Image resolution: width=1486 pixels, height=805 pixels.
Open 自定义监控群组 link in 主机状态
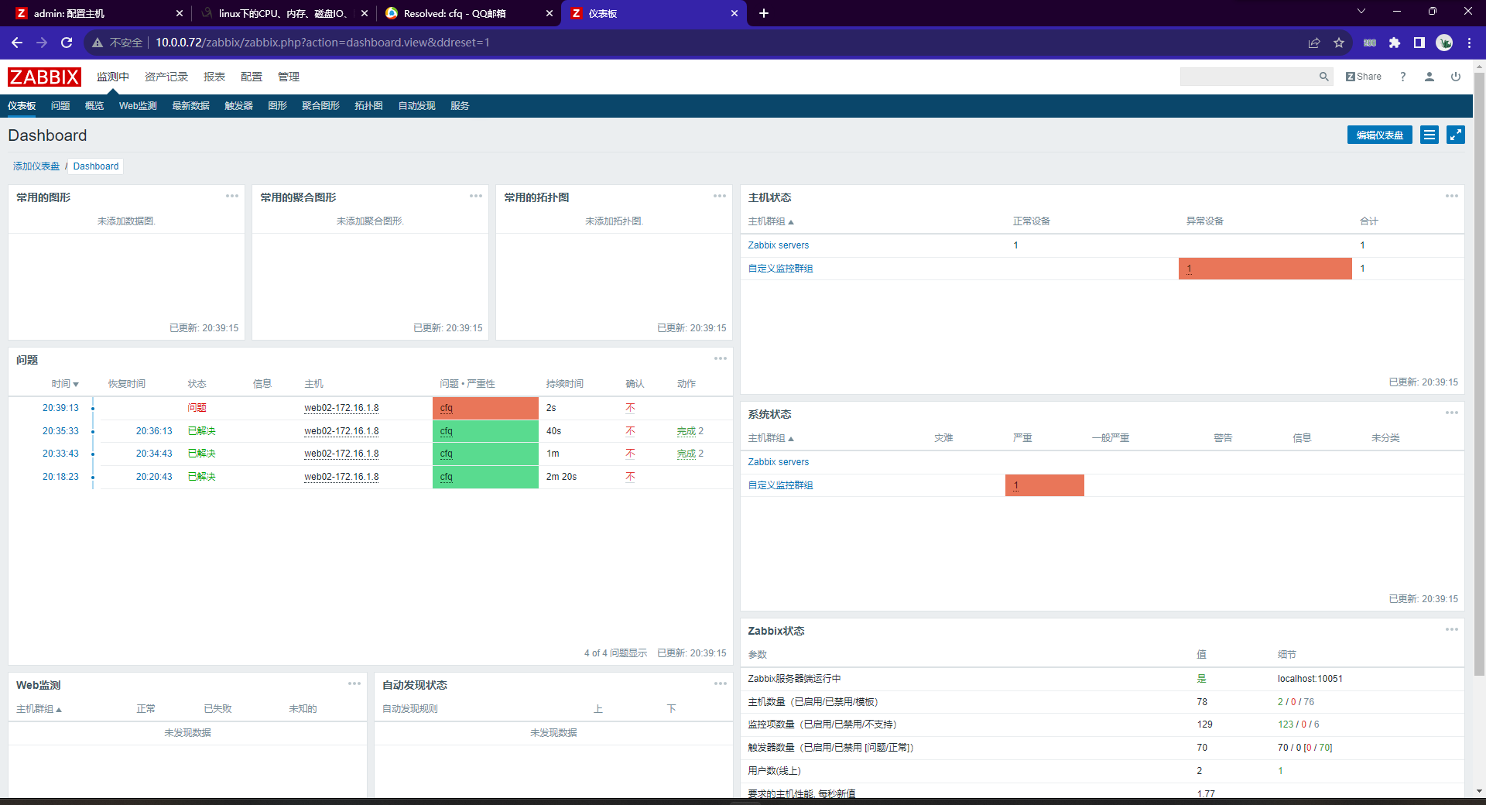pos(780,269)
